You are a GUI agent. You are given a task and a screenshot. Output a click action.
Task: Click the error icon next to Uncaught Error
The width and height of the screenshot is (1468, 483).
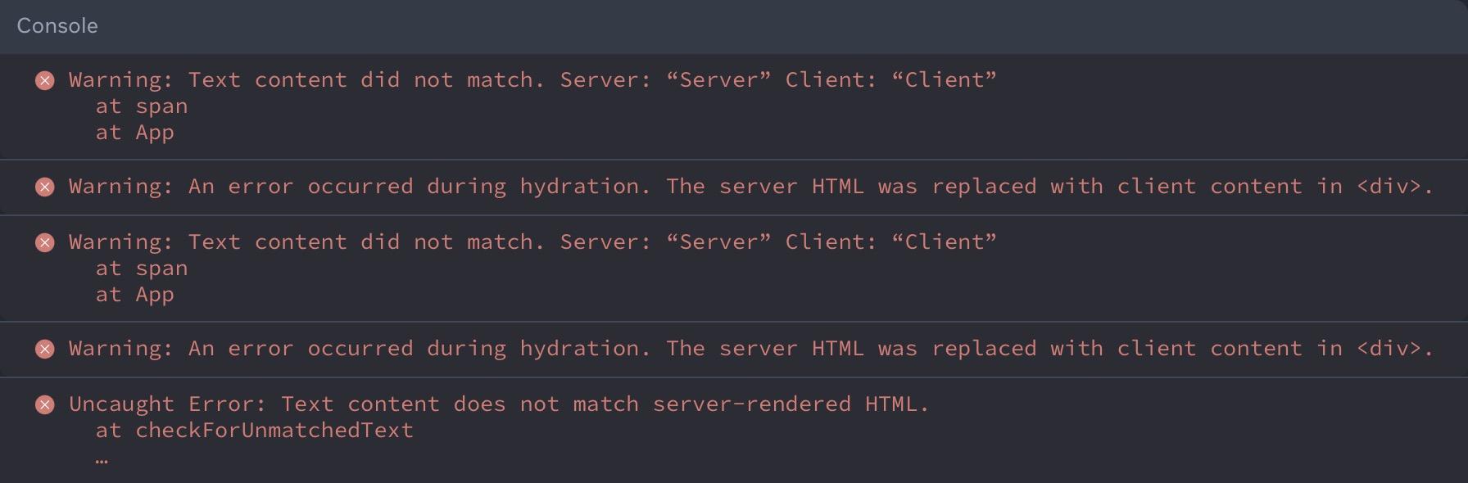coord(45,404)
